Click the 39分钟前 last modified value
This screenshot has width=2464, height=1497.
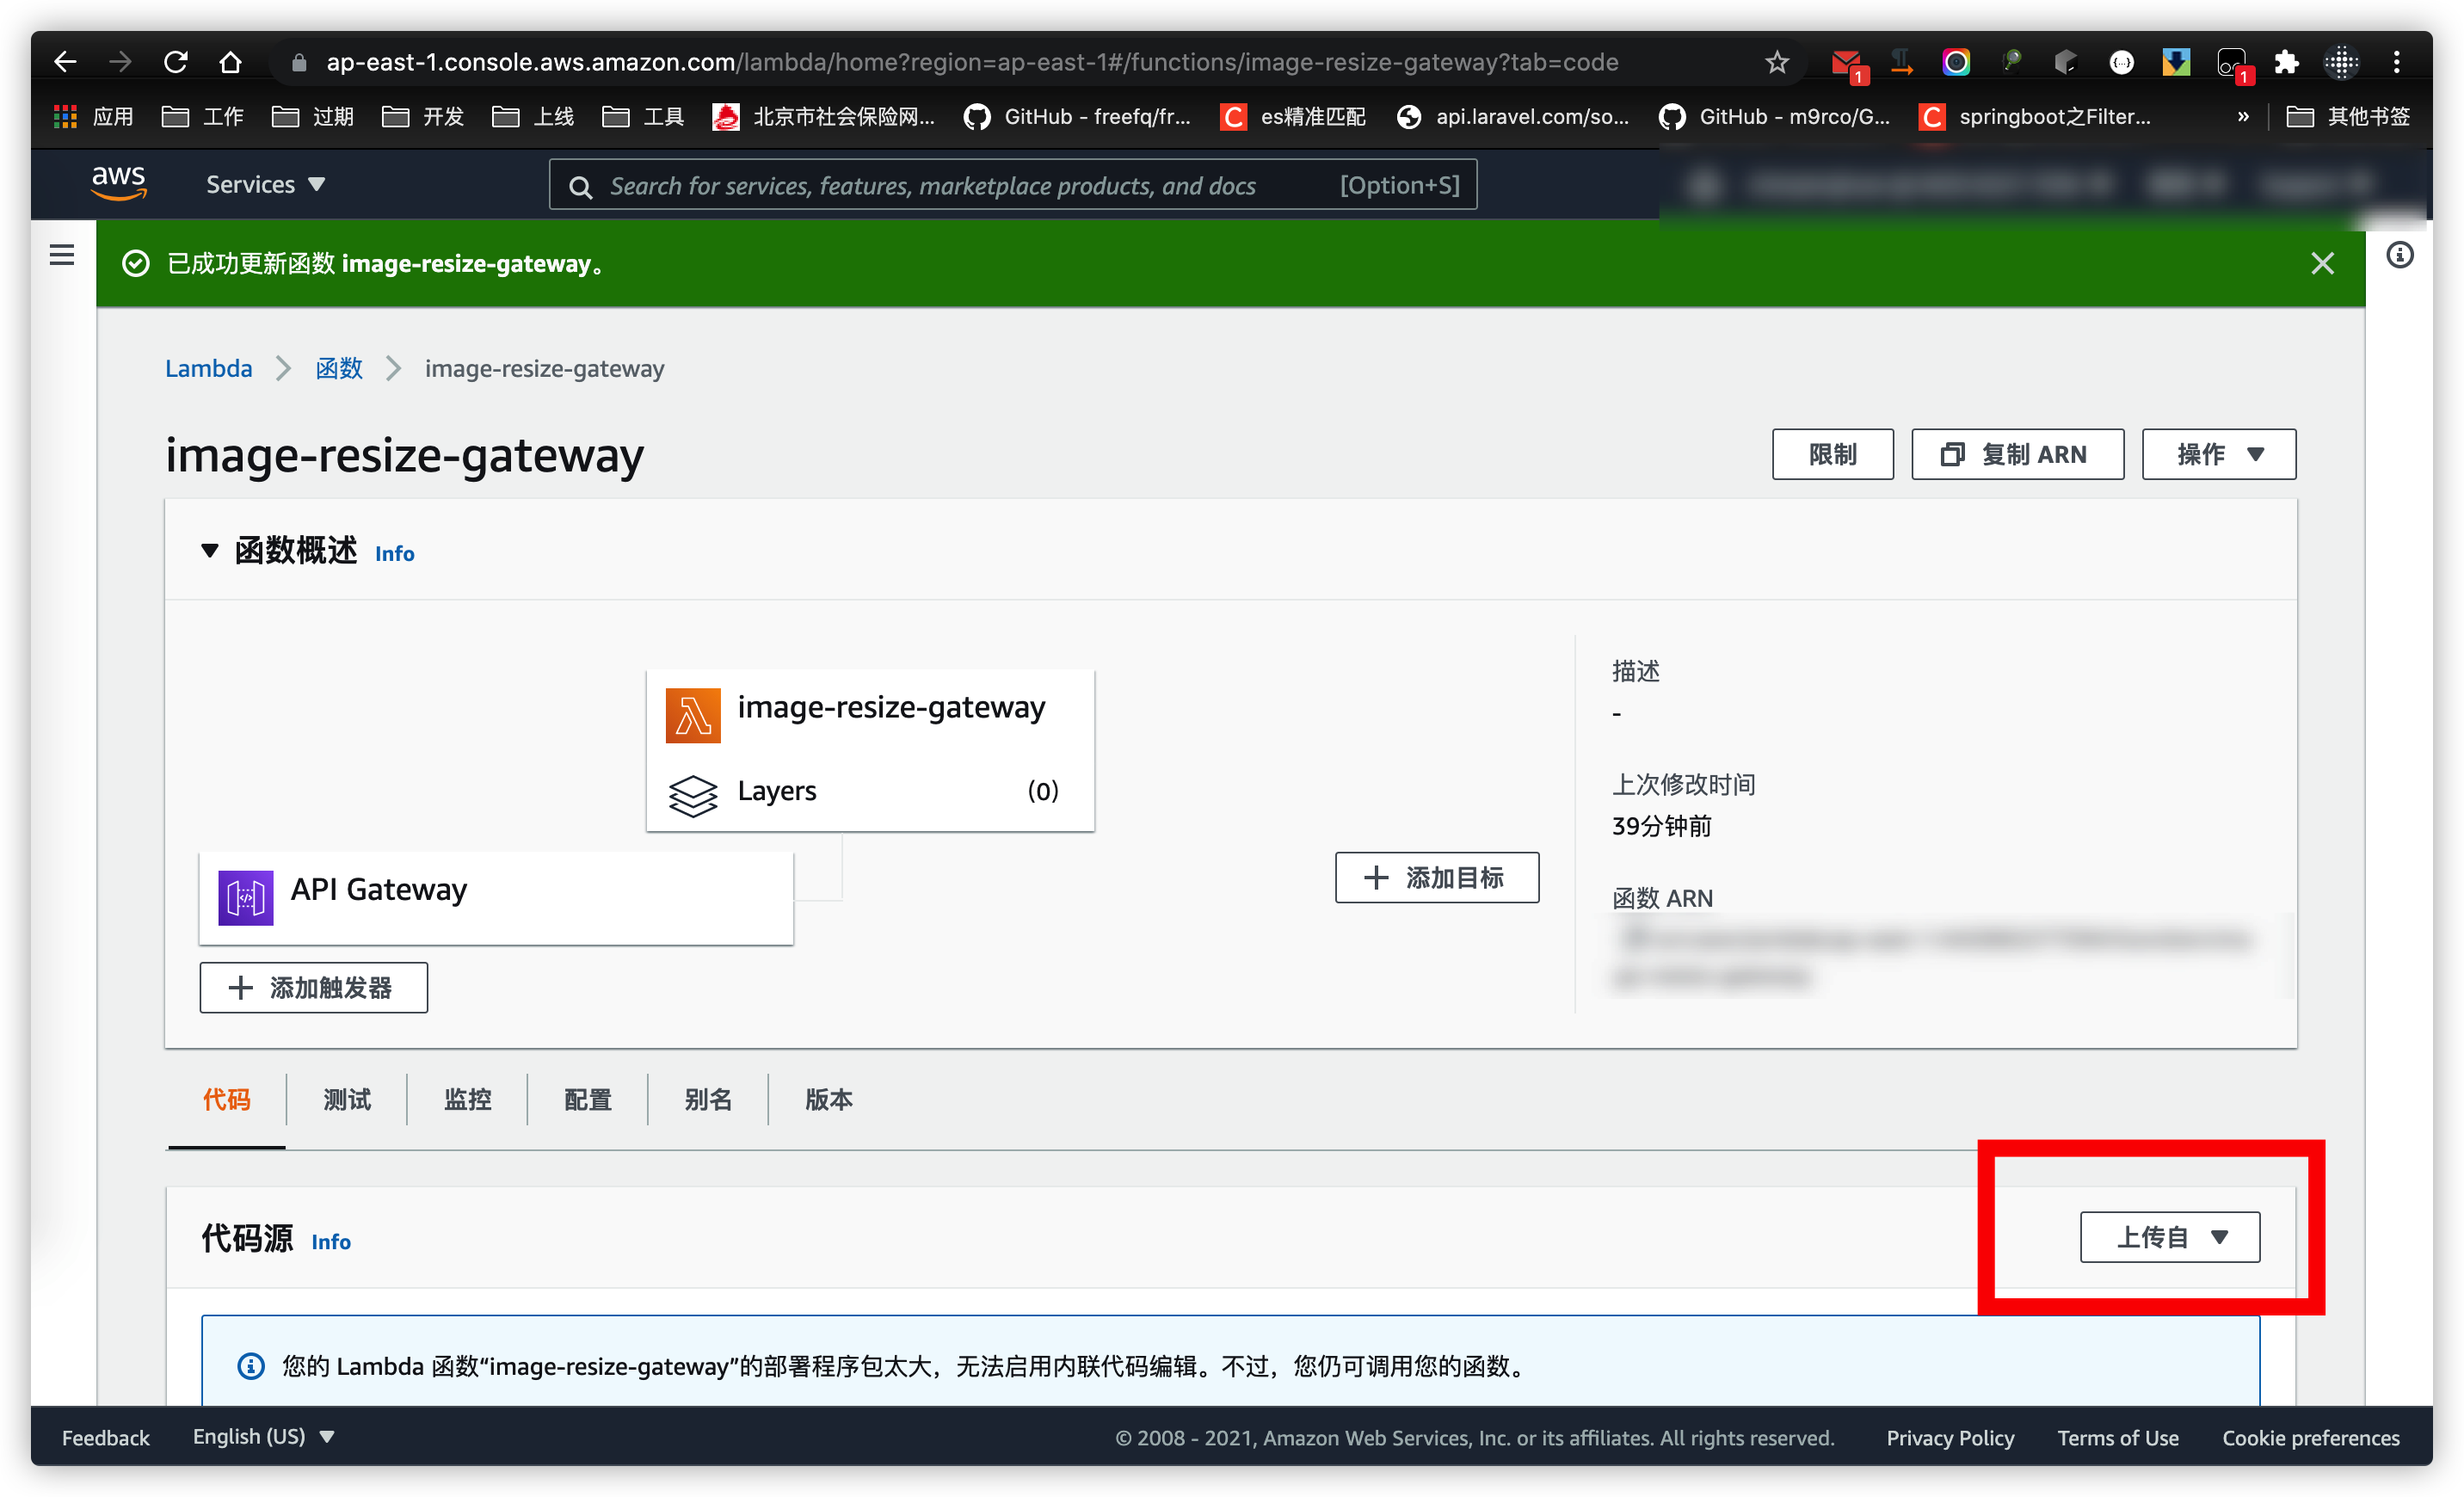pos(1661,826)
